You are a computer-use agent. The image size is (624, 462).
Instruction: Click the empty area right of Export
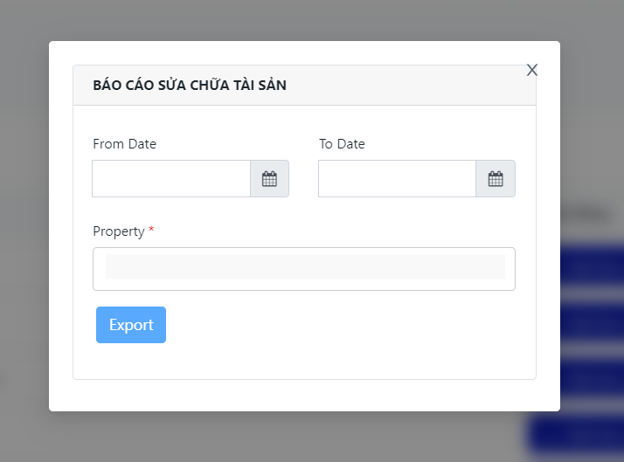point(350,325)
